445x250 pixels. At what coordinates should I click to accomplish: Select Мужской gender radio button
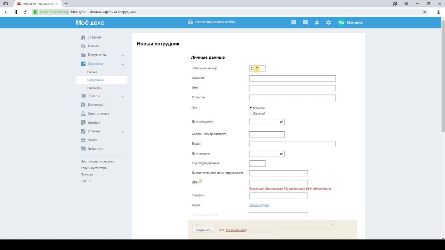[251, 108]
